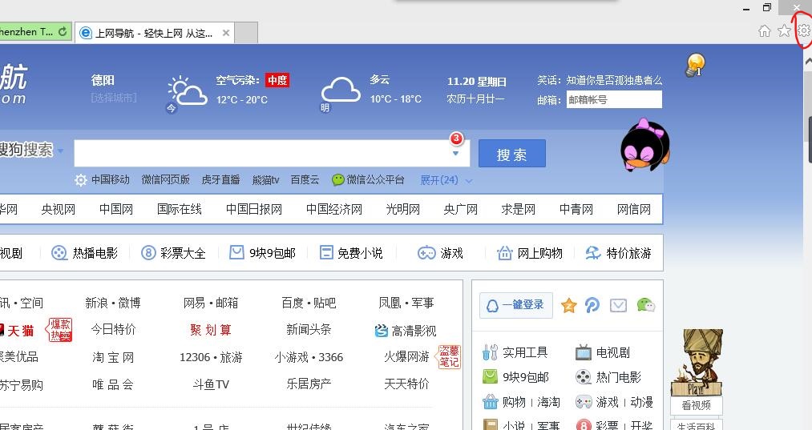Image resolution: width=812 pixels, height=430 pixels.
Task: Focus the 邮箱帐号 input field
Action: coord(614,99)
